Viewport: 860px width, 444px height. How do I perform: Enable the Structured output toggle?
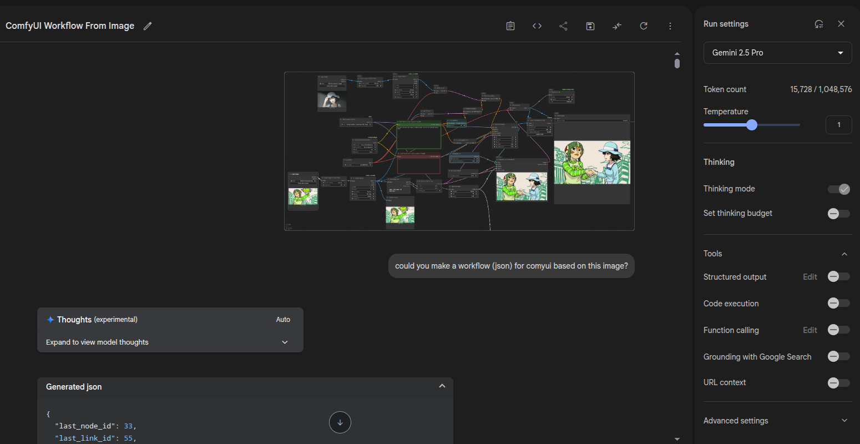(x=839, y=276)
